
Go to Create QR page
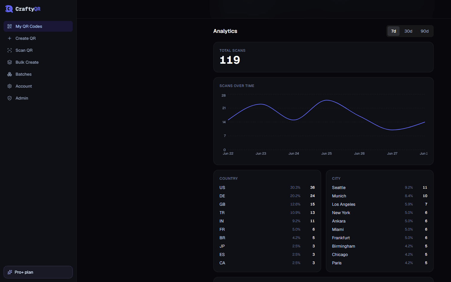pyautogui.click(x=38, y=38)
